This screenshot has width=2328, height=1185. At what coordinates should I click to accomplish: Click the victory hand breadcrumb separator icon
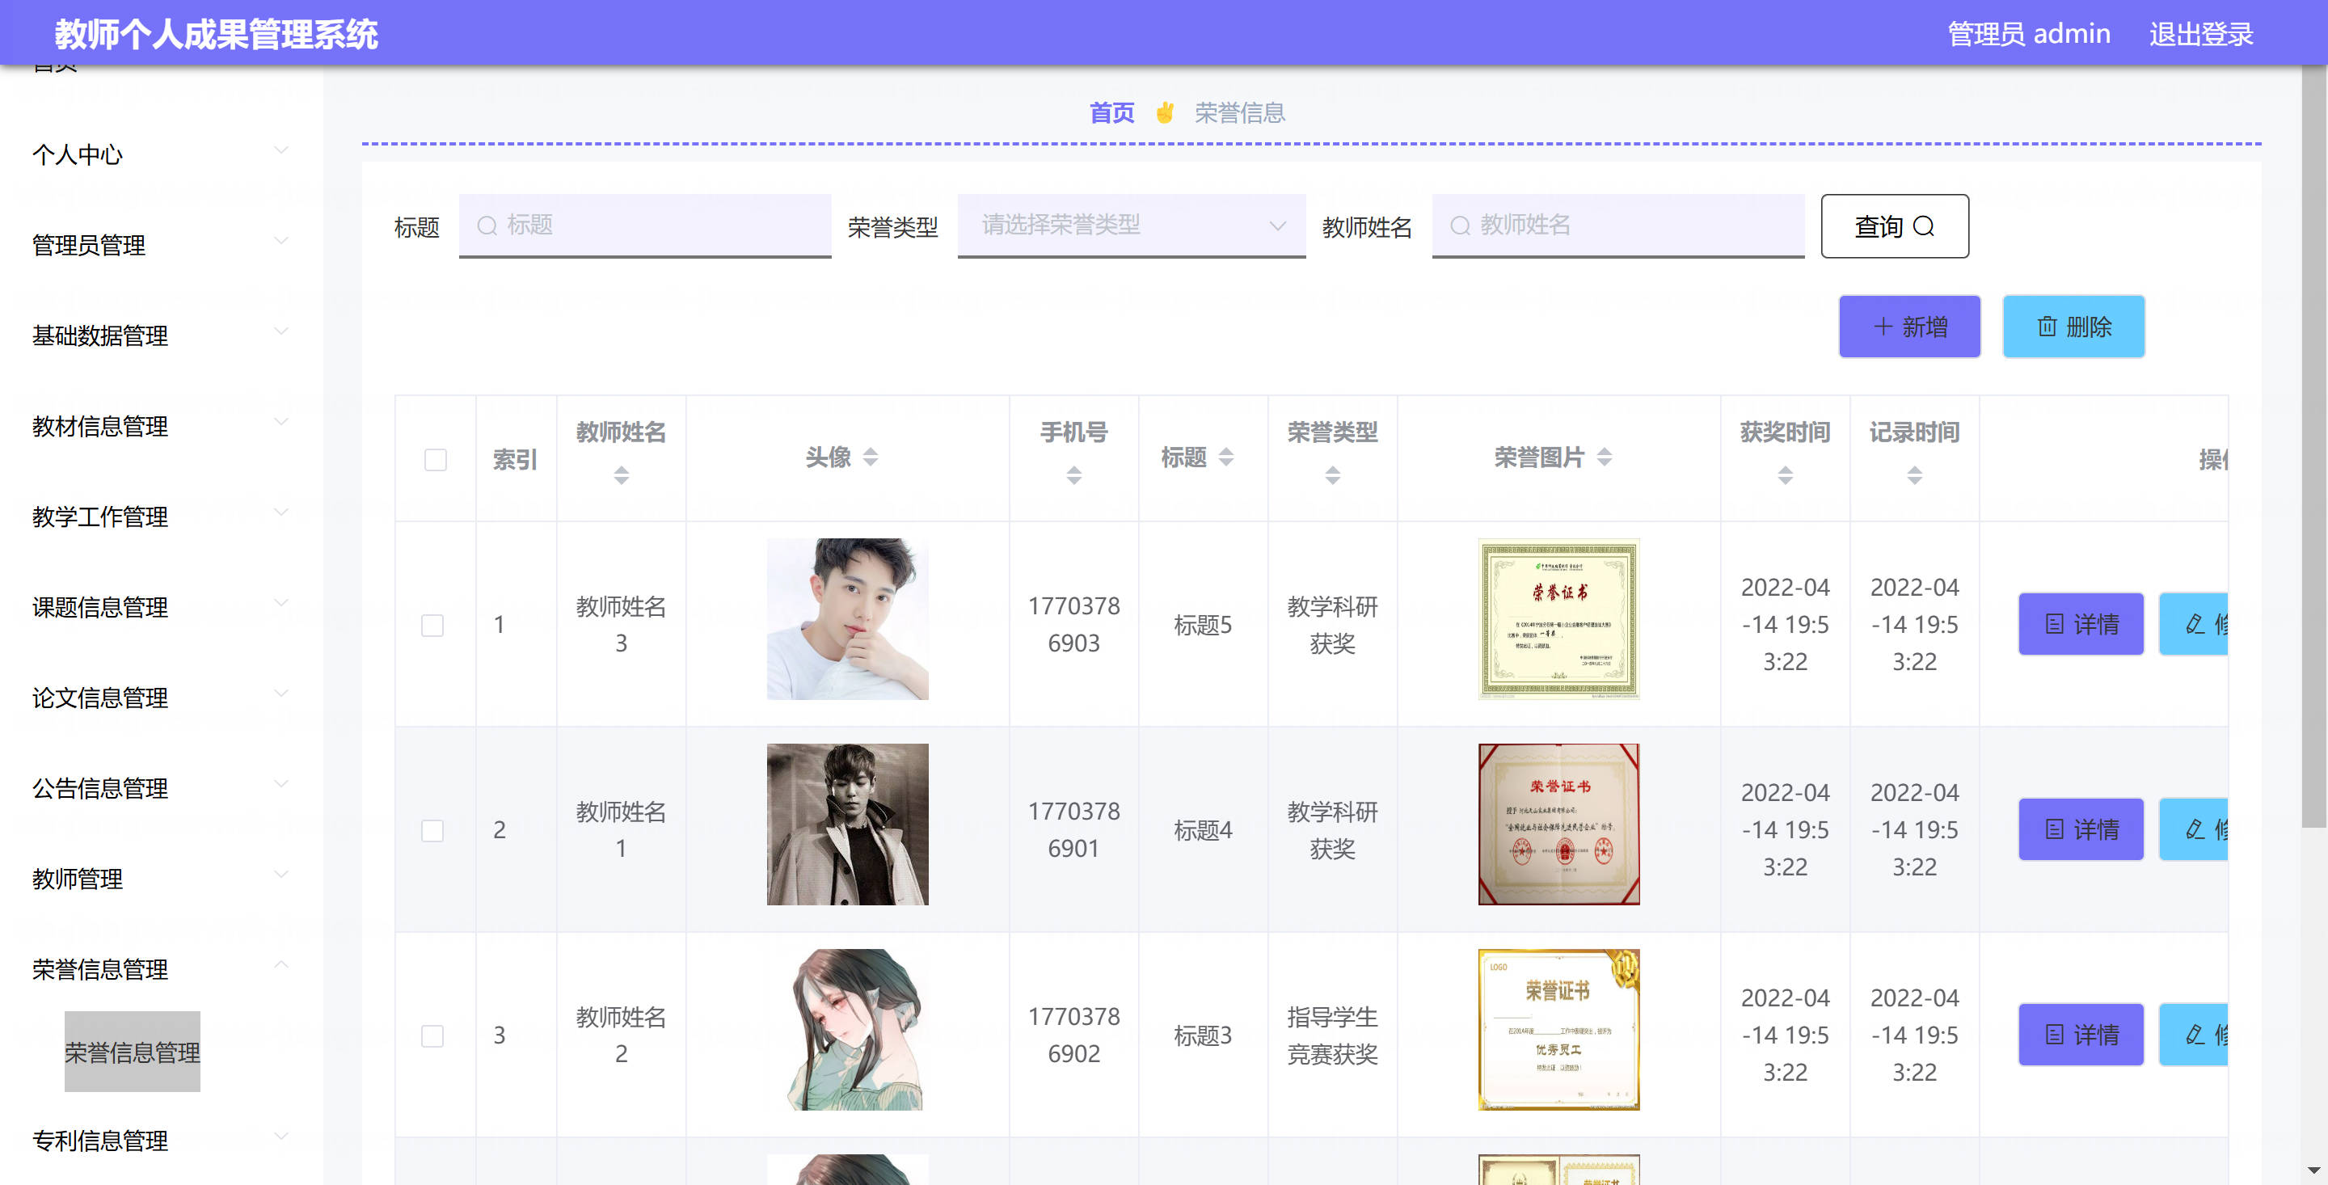[x=1165, y=113]
